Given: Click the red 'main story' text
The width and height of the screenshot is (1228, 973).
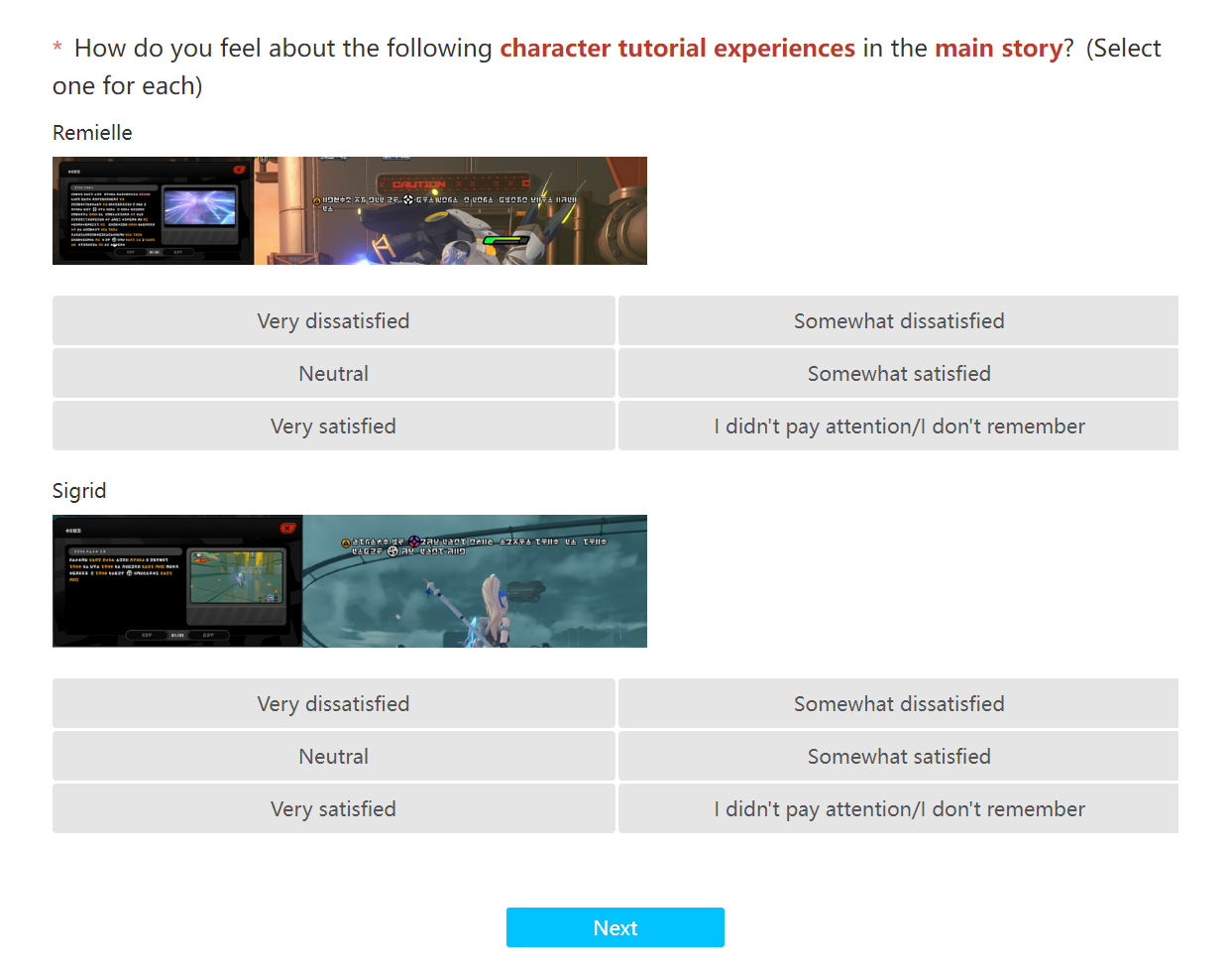Looking at the screenshot, I should pos(998,48).
